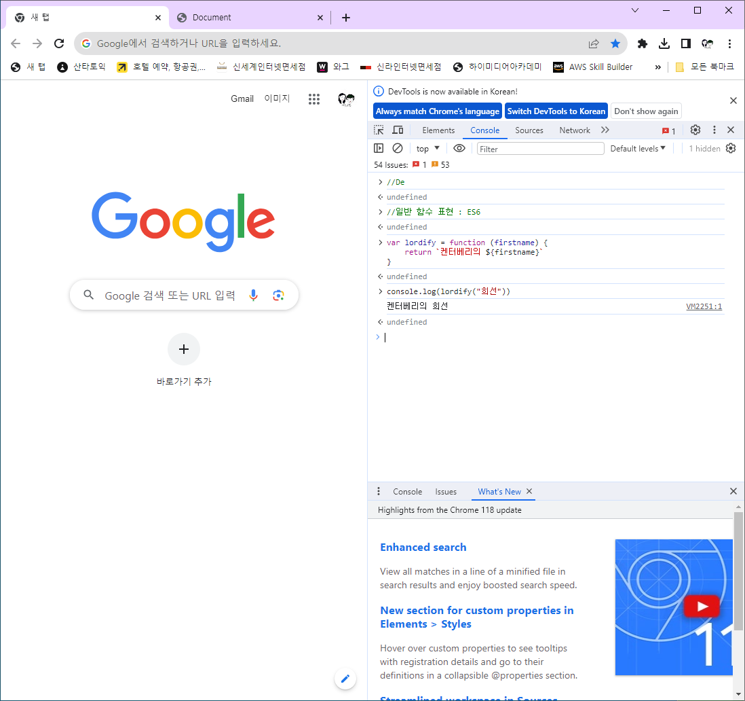This screenshot has height=701, width=745.
Task: Open the Google apps grid
Action: click(314, 99)
